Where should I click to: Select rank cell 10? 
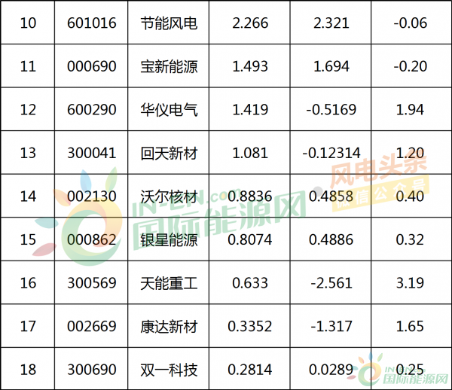pyautogui.click(x=28, y=23)
